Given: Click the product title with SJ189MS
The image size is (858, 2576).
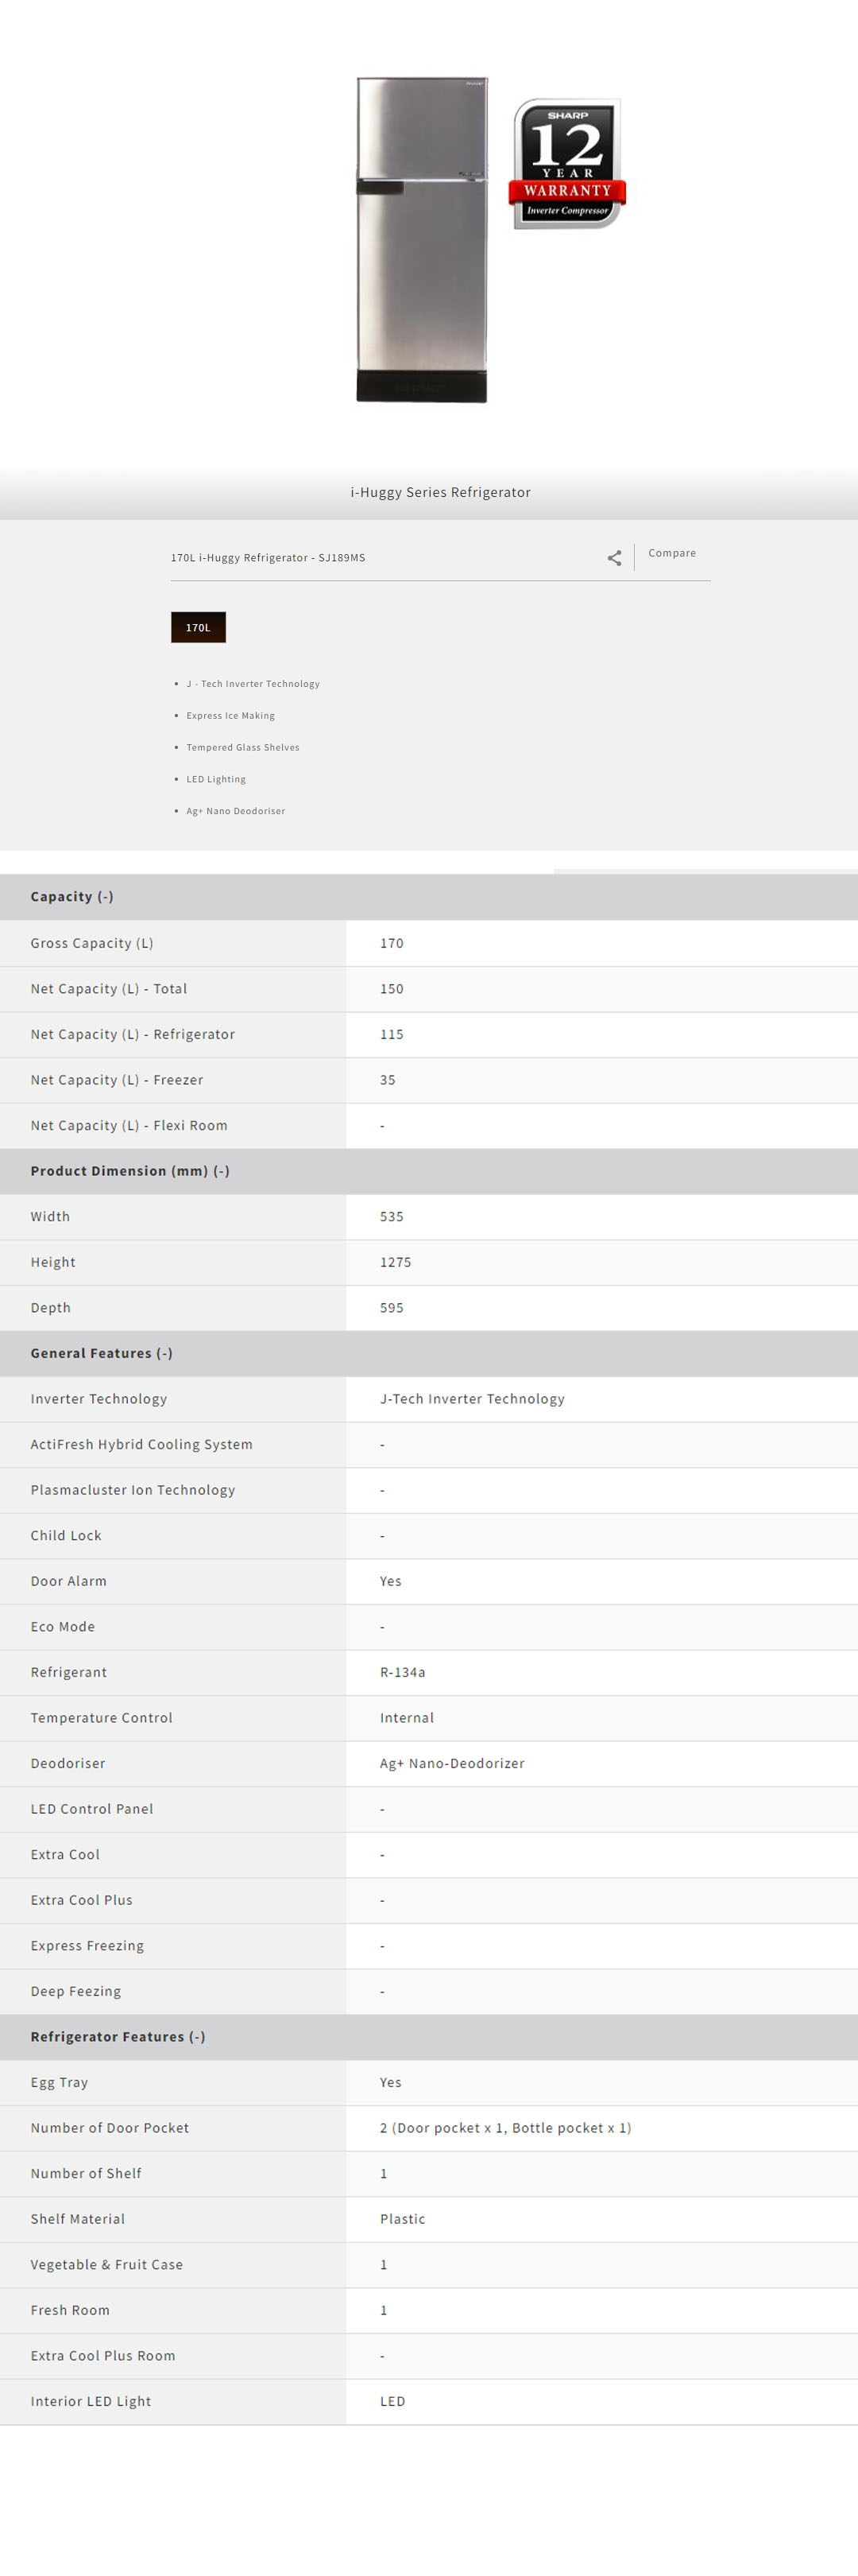Looking at the screenshot, I should (268, 558).
